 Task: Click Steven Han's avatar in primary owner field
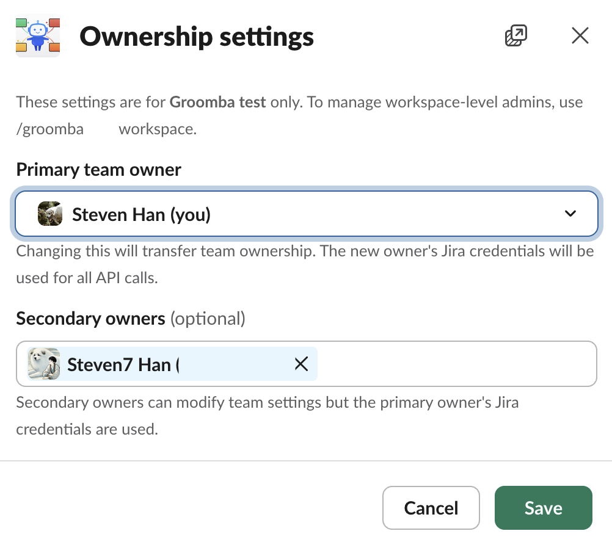coord(50,214)
